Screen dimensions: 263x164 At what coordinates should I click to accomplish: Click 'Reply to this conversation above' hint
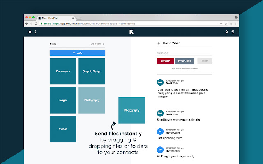click(185, 68)
